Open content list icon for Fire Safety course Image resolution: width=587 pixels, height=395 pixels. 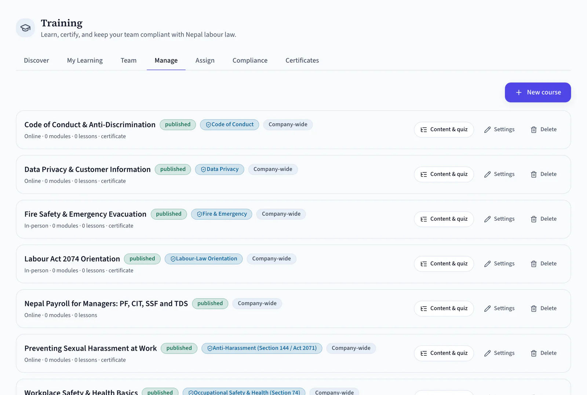(x=424, y=219)
